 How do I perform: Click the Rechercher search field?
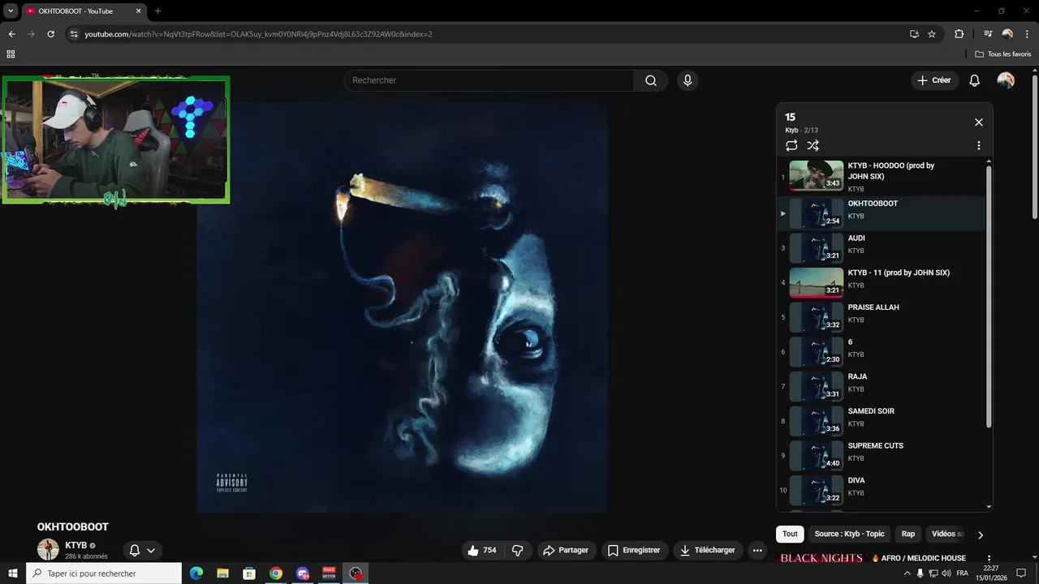click(x=489, y=80)
